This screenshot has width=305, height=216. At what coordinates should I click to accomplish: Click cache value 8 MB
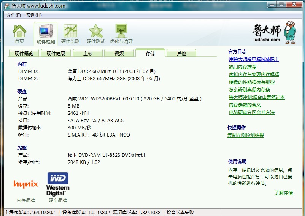click(x=73, y=106)
